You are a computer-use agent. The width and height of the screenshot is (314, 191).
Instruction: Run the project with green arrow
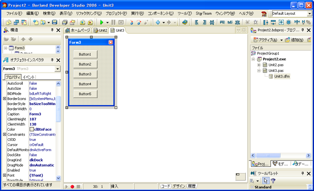coord(102,22)
